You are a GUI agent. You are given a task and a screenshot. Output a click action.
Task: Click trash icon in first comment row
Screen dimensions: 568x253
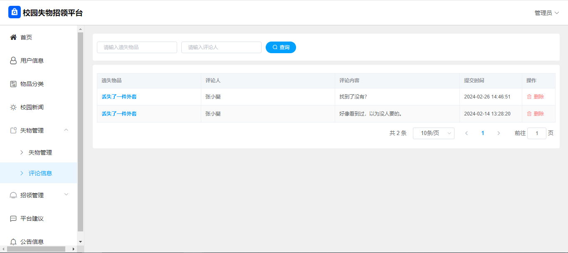coord(529,97)
